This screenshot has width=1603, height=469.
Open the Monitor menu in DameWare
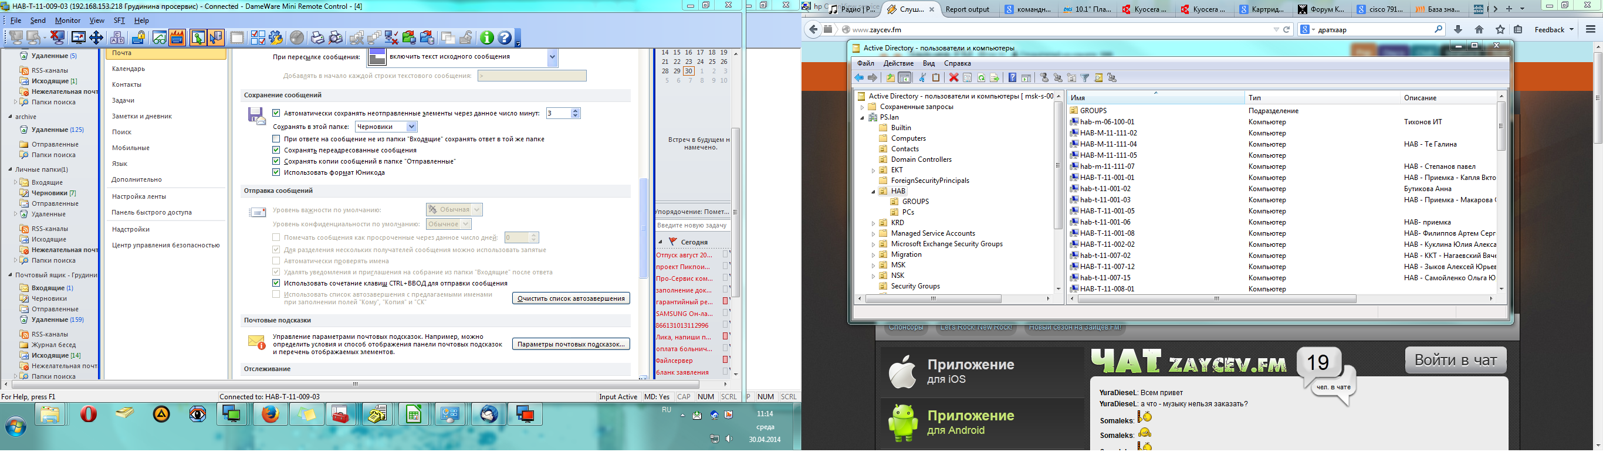68,21
